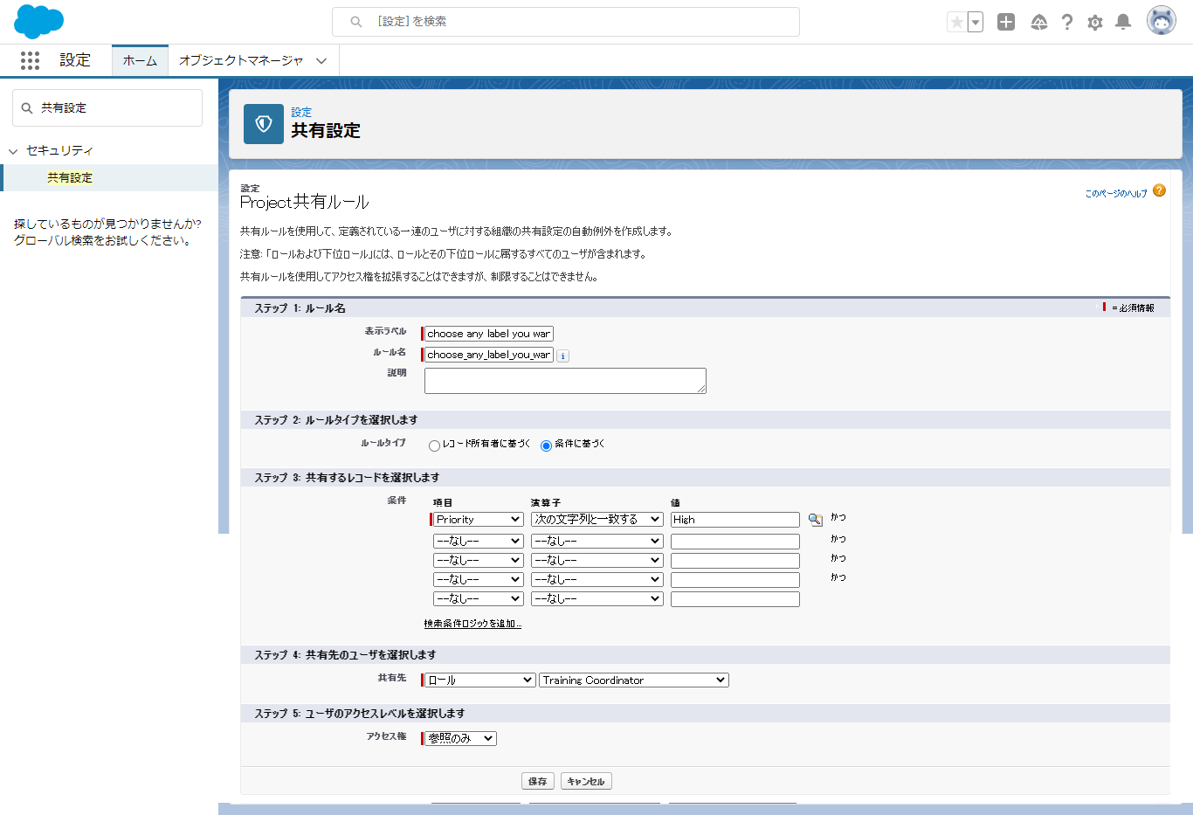Open the App Launcher grid icon

30,60
